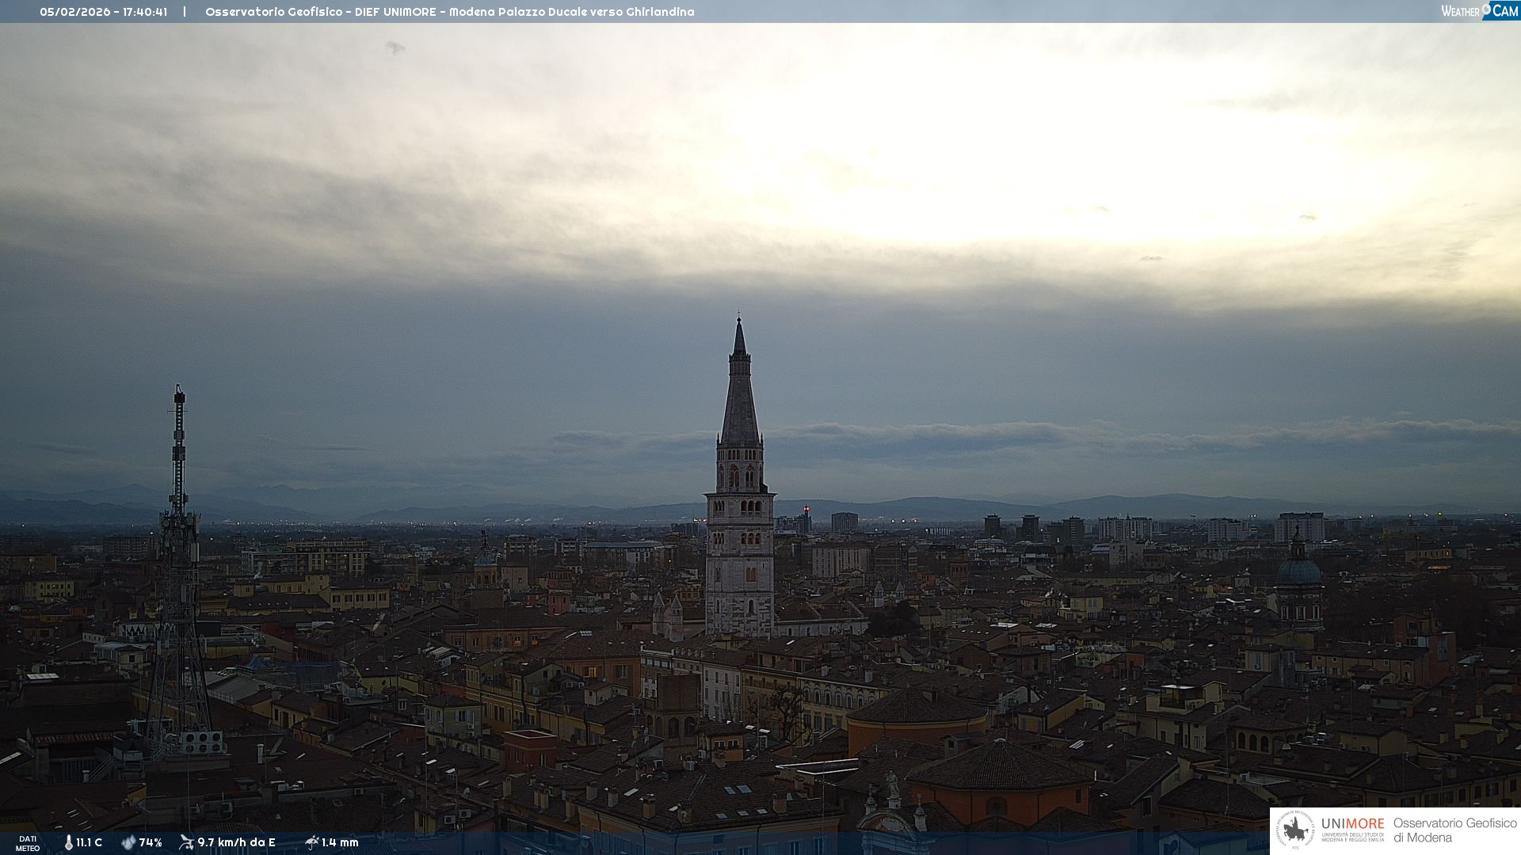Click the UNIMORE circular seal emblem
Viewport: 1521px width, 855px height.
coord(1295,830)
